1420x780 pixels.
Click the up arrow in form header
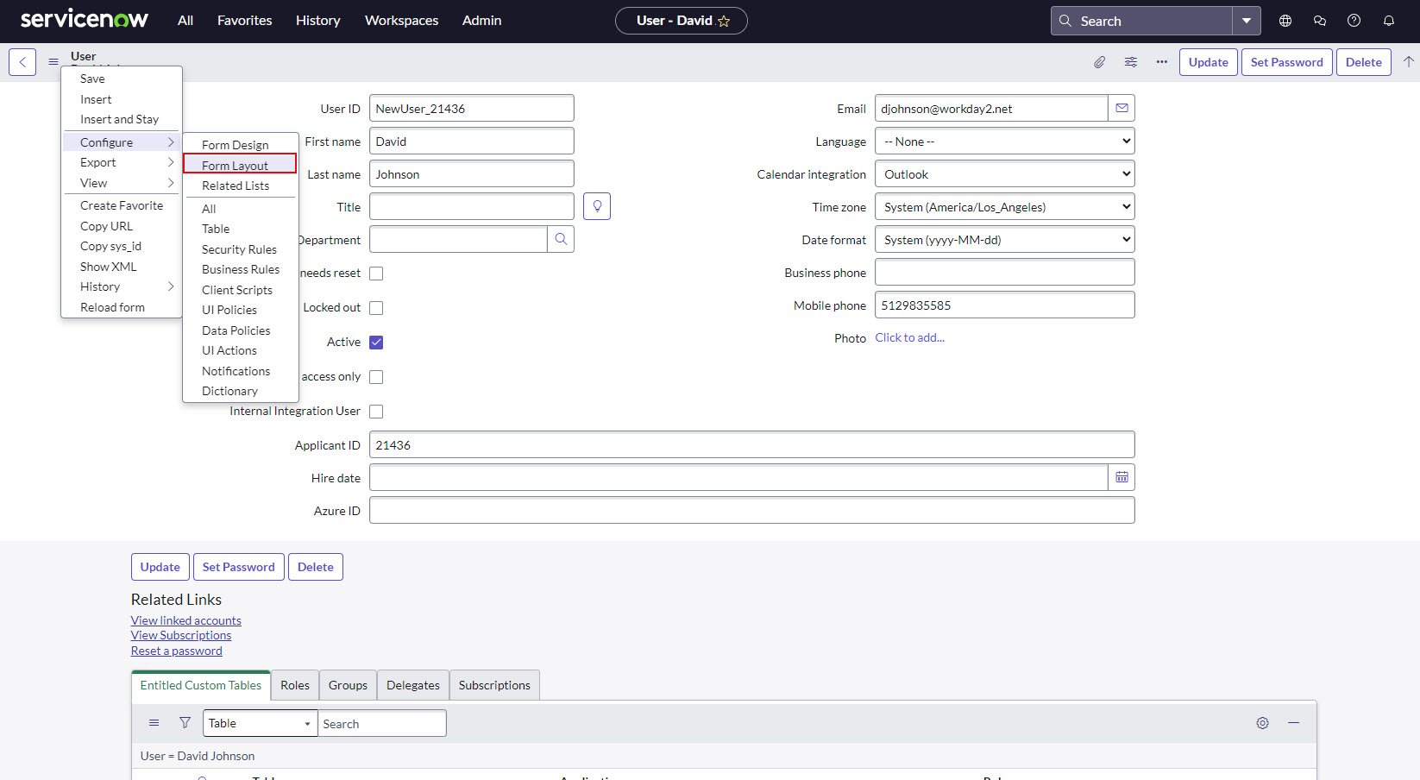tap(1409, 61)
